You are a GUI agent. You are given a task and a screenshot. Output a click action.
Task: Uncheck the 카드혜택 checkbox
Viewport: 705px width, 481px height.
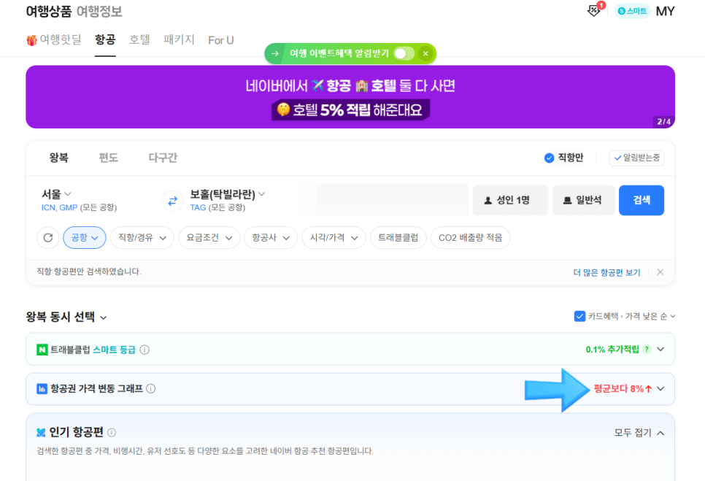(x=579, y=316)
